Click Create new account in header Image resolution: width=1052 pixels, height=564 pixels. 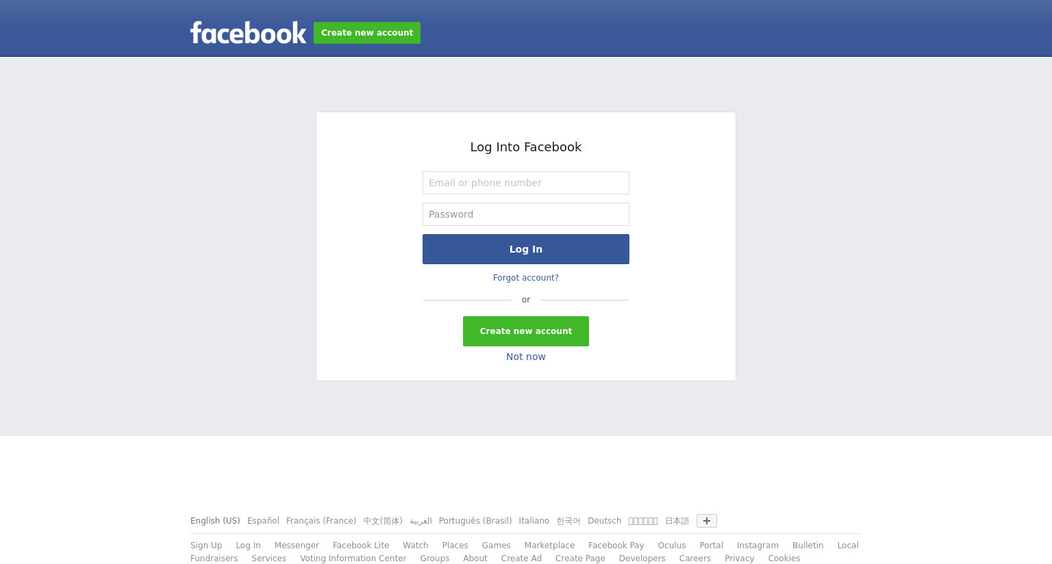click(x=367, y=33)
